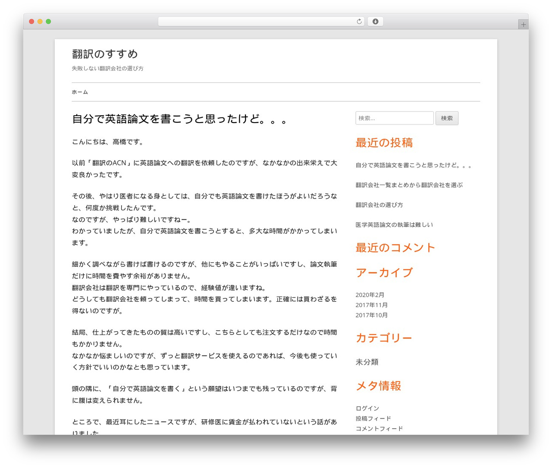
Task: Open the ホーム menu item
Action: click(x=80, y=92)
